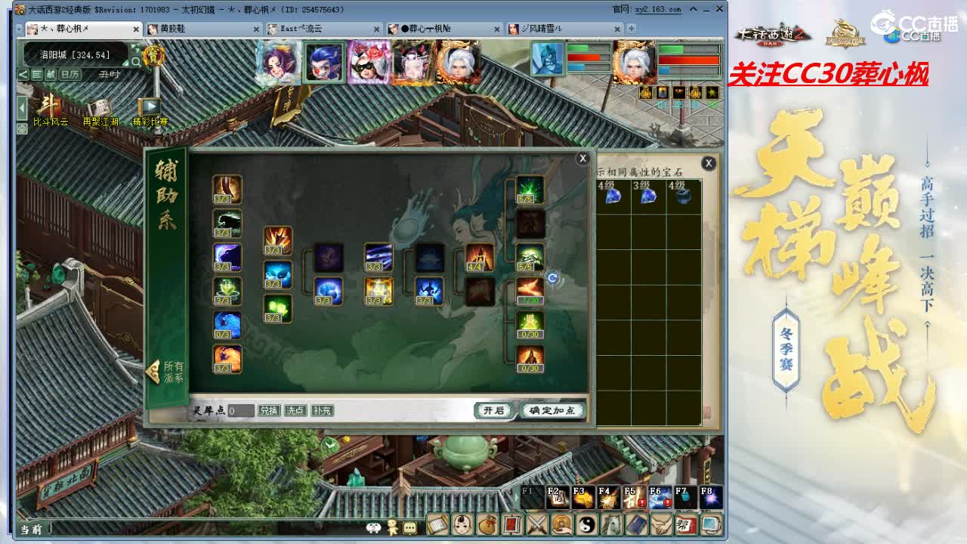Click the yin-yang icon in bottom bar
Screen dimensions: 967x544
coord(586,524)
